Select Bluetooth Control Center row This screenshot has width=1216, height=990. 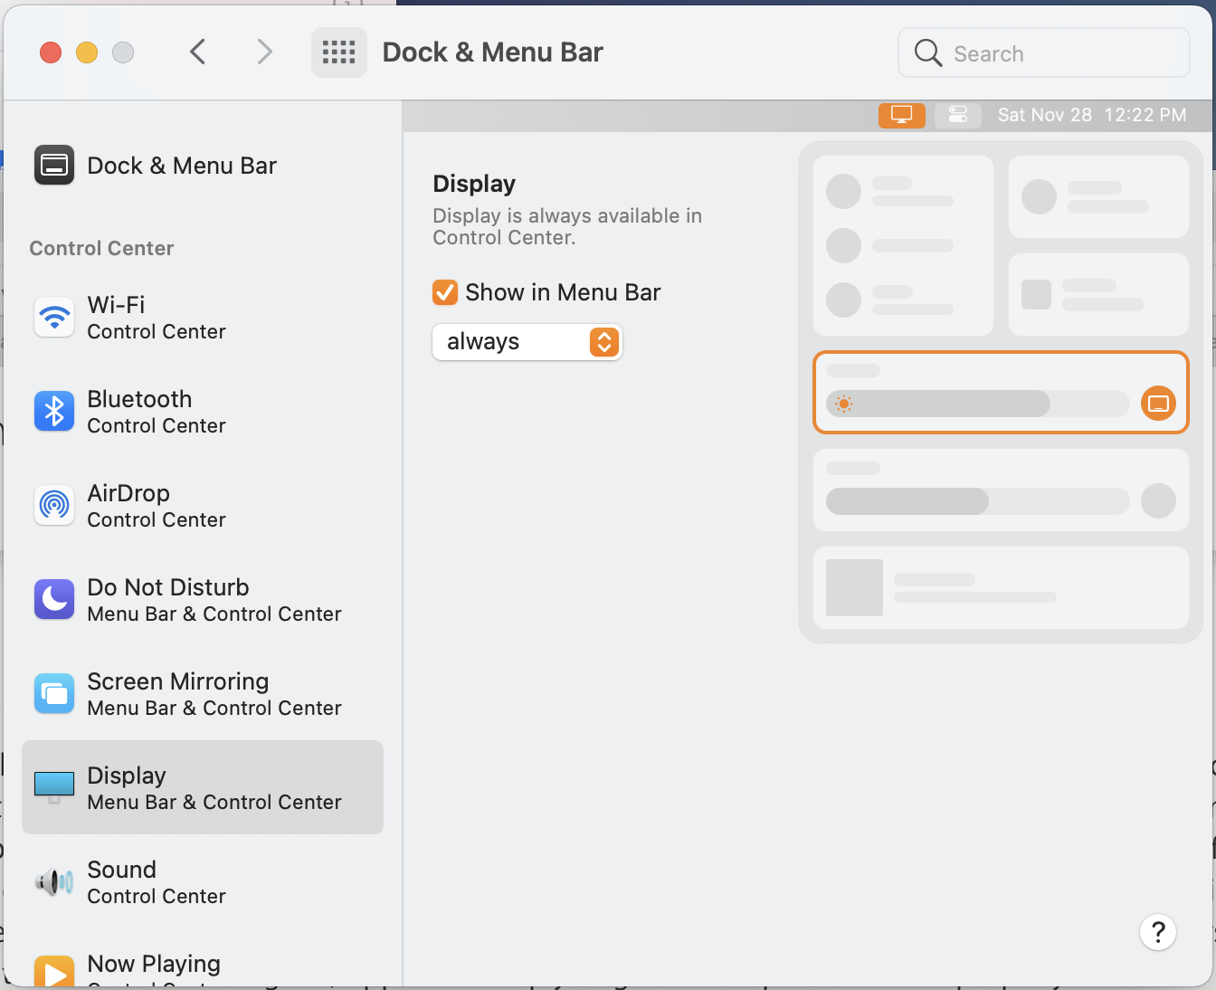click(203, 412)
